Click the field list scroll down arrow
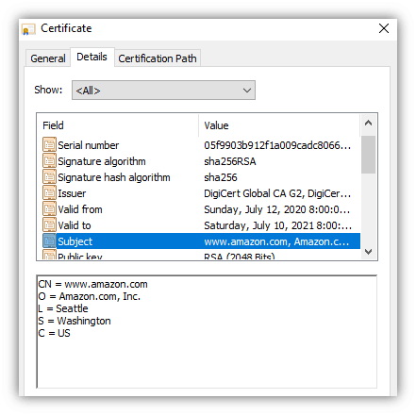This screenshot has width=416, height=415. 369,251
